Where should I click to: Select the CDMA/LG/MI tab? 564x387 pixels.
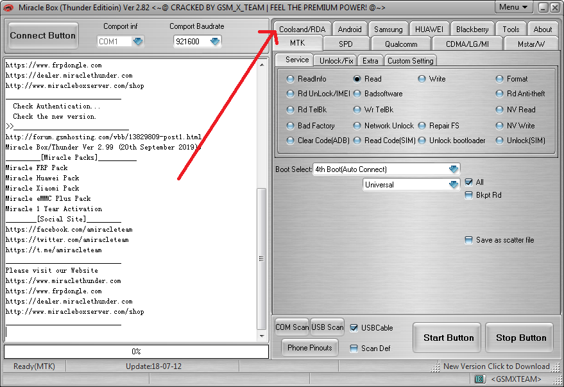(x=467, y=44)
